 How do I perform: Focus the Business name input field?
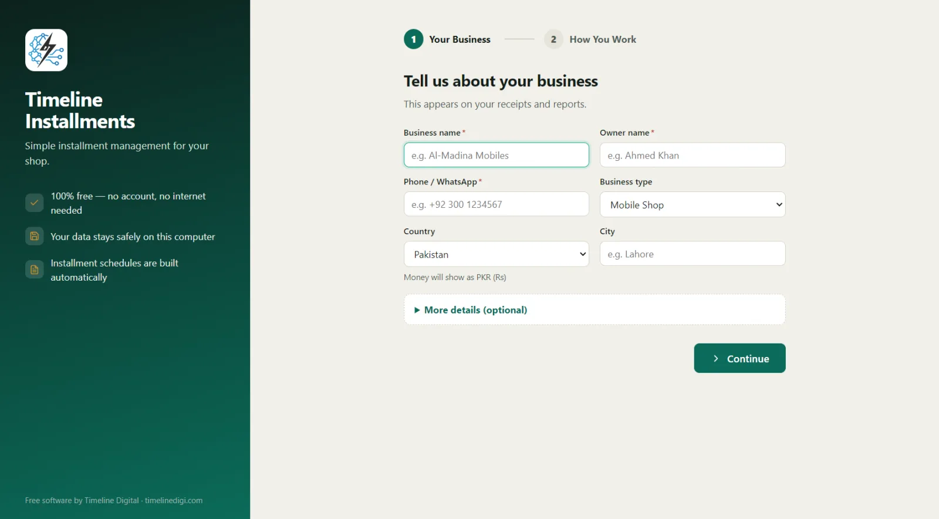496,155
